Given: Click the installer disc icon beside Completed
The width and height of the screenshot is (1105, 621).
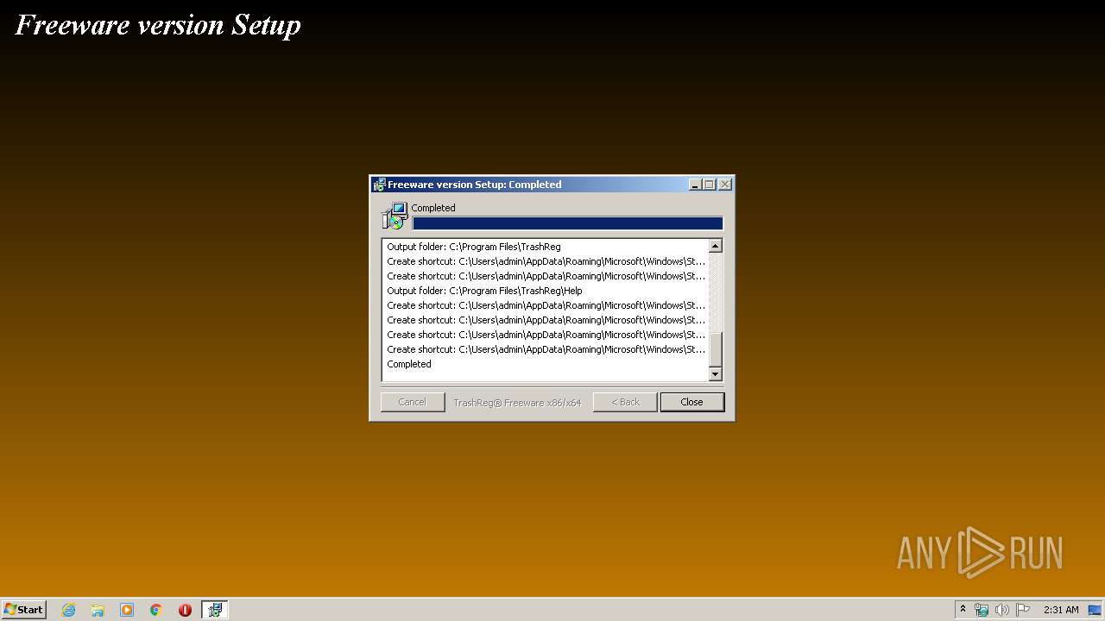Looking at the screenshot, I should [x=395, y=216].
